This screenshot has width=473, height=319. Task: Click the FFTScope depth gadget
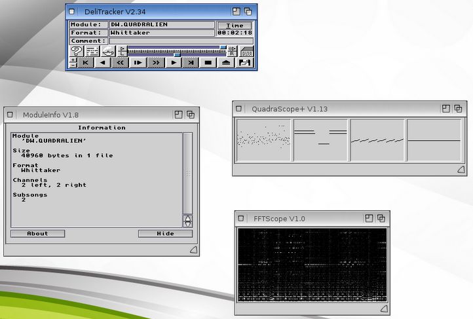pos(381,218)
